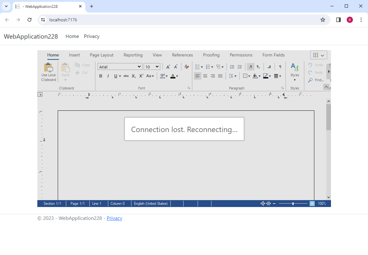Open the browser side panel
This screenshot has width=368, height=255.
pos(339,20)
